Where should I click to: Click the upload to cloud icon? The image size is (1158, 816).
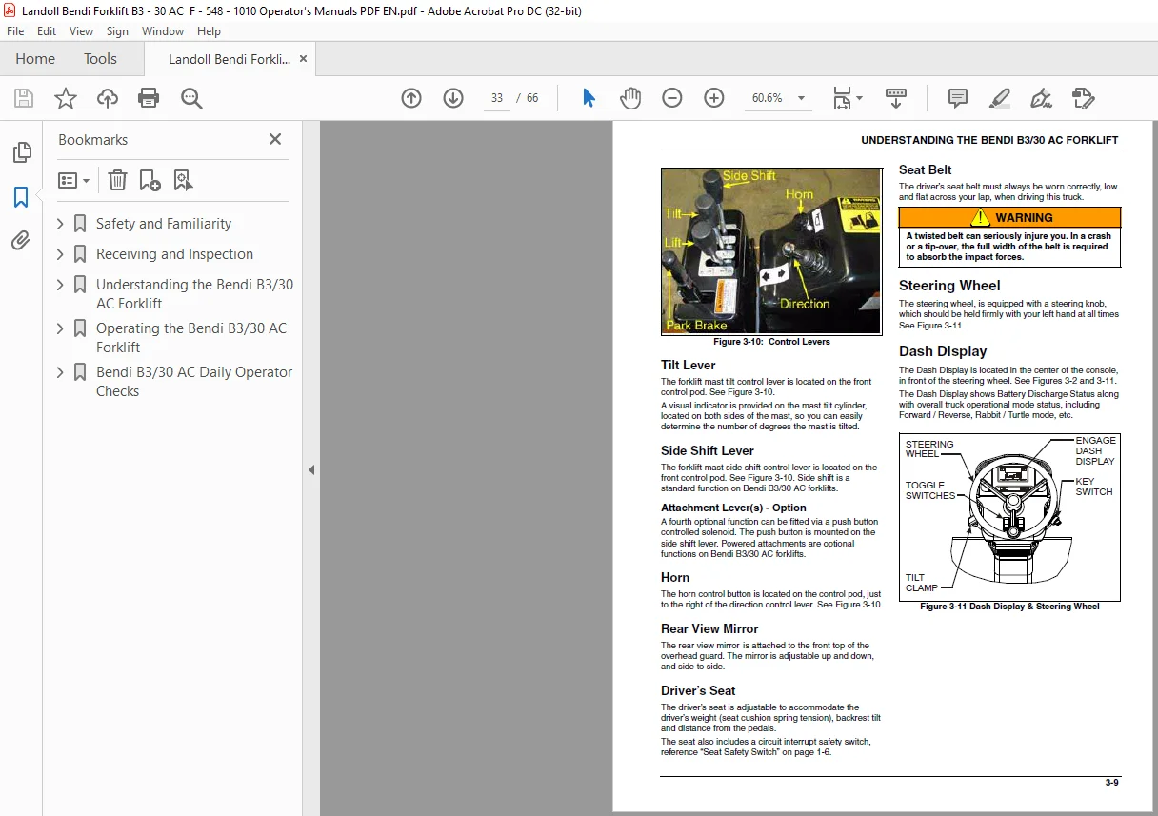tap(108, 98)
